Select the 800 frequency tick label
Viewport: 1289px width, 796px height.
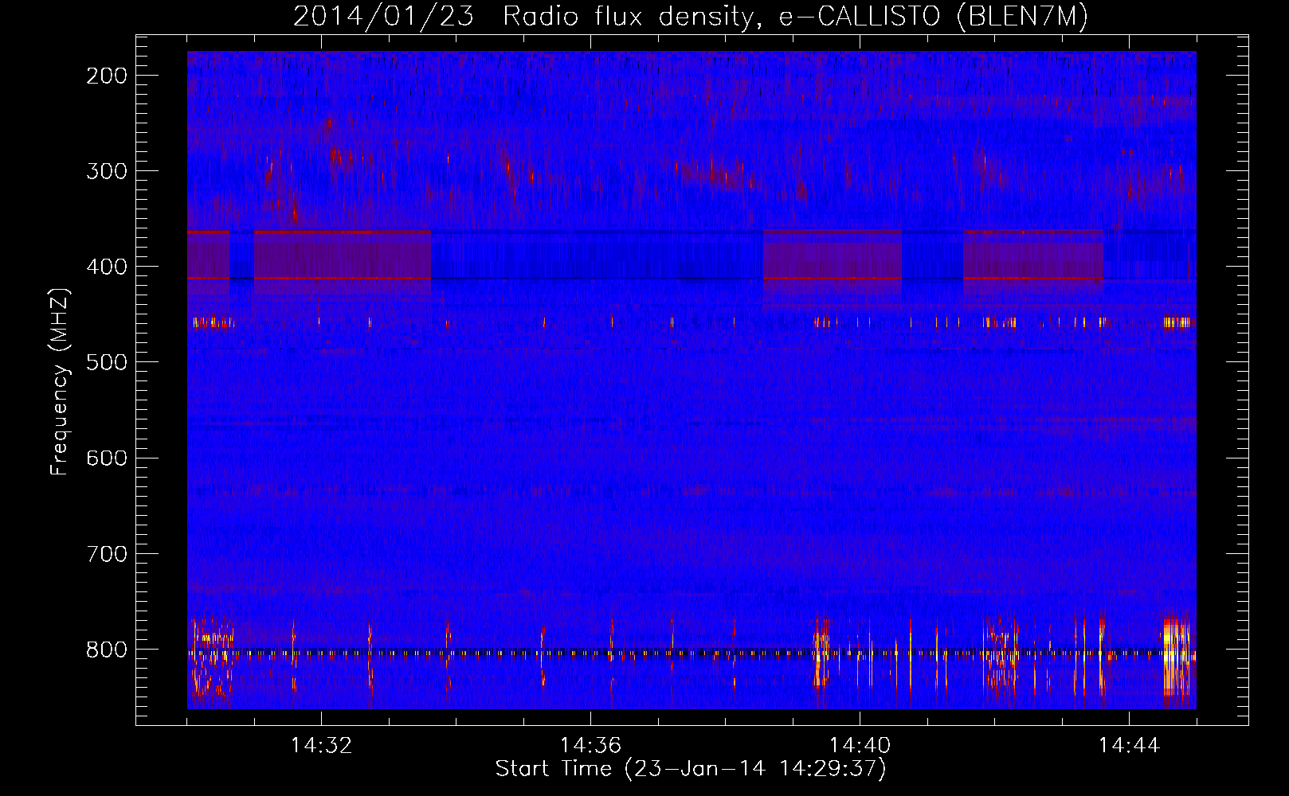click(x=107, y=649)
